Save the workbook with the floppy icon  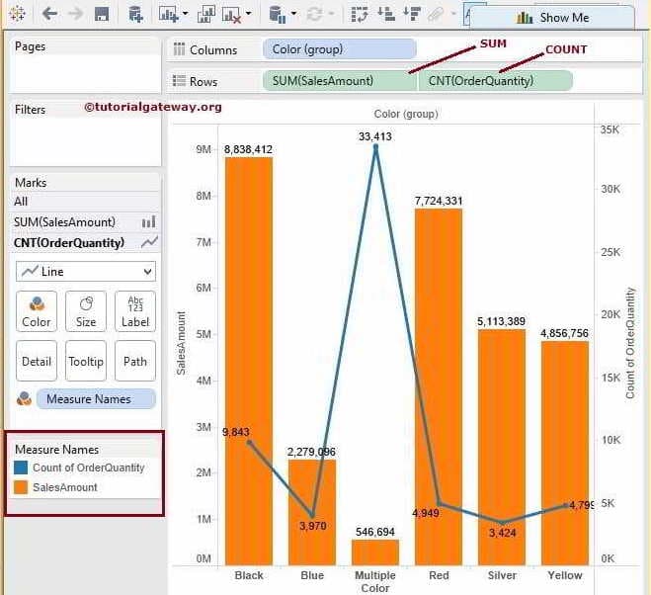pos(102,14)
